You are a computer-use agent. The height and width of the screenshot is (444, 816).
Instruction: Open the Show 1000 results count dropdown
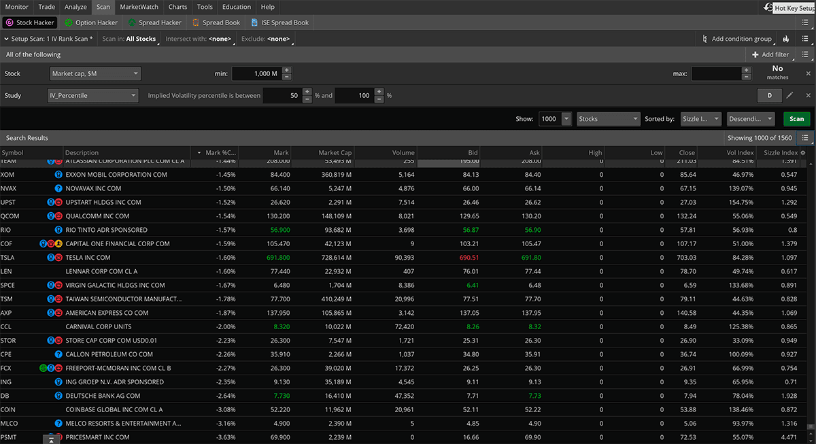(555, 119)
